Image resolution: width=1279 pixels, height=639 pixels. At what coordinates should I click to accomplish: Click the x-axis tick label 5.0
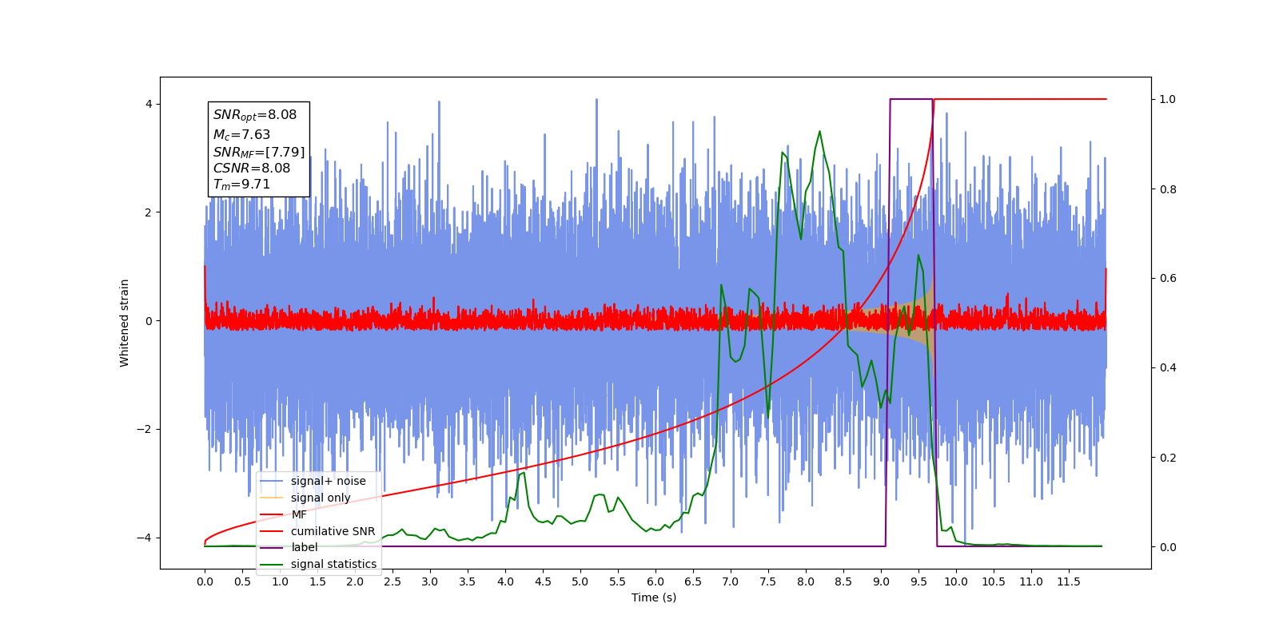[x=580, y=581]
